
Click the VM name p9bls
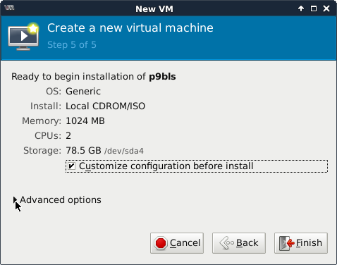coord(162,77)
